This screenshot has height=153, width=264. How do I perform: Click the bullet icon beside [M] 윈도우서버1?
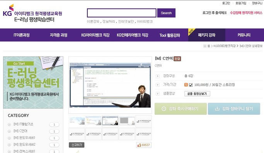click(9, 138)
